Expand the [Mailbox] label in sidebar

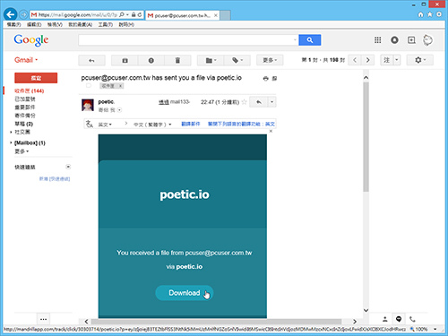pos(11,142)
